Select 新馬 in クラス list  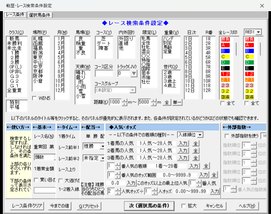(14, 39)
